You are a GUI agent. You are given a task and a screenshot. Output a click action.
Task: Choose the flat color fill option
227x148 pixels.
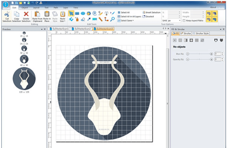180,40
